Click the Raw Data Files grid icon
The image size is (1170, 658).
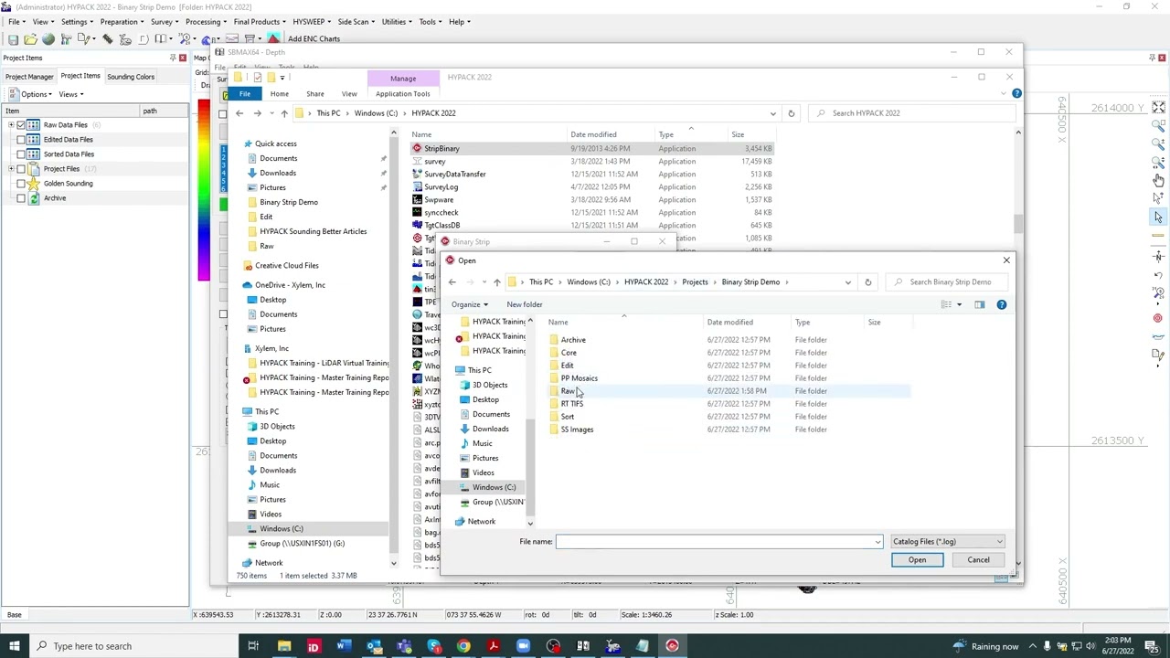point(34,124)
